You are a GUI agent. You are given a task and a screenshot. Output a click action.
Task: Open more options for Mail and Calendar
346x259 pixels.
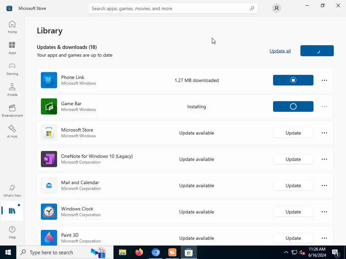[x=324, y=185]
